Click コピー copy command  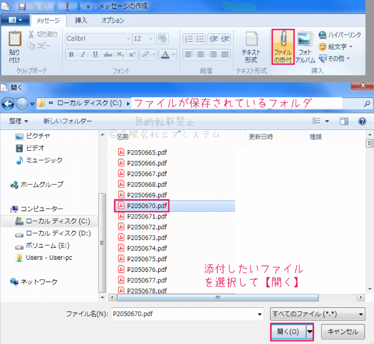(39, 45)
